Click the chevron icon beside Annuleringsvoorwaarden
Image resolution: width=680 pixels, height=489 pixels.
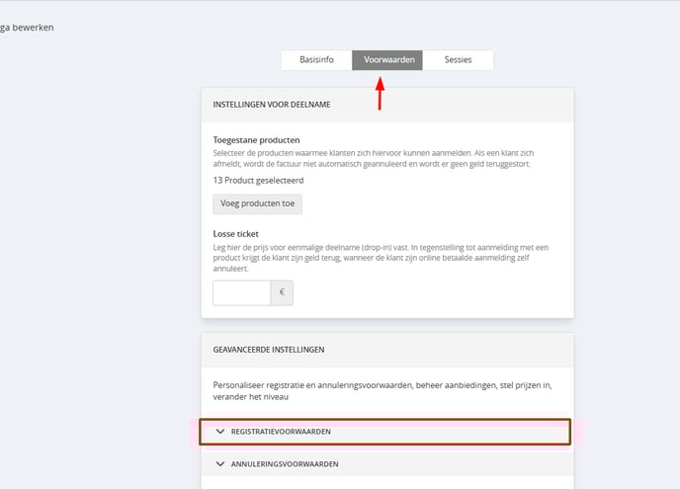pos(220,464)
